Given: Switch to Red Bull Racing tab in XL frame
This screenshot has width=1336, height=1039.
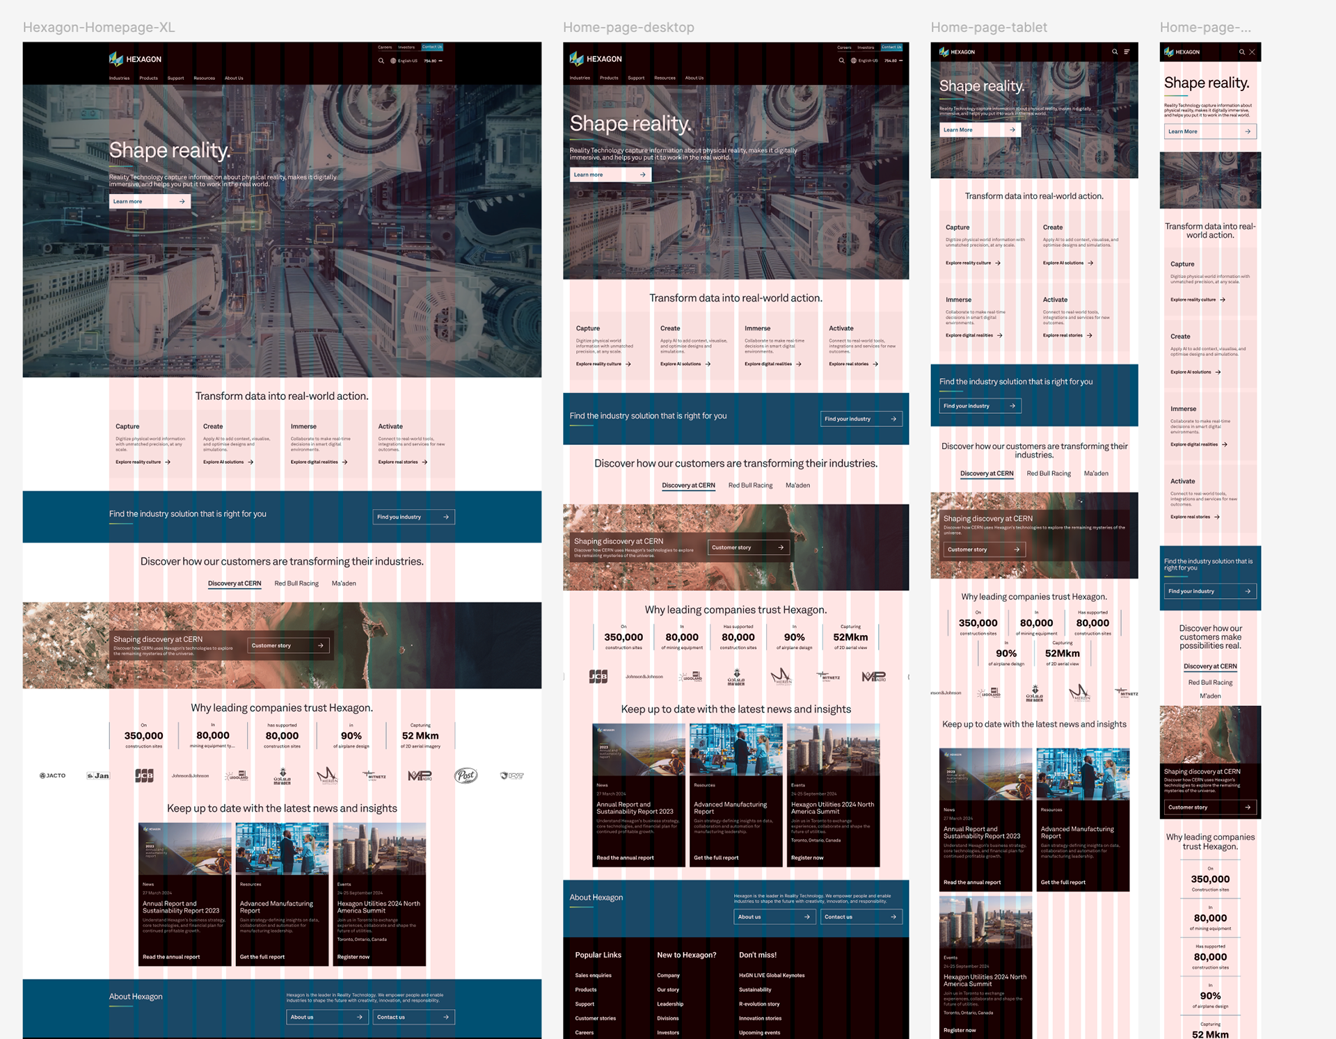Looking at the screenshot, I should [296, 583].
